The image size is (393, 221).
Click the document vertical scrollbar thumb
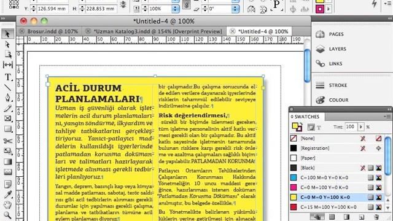(x=307, y=65)
